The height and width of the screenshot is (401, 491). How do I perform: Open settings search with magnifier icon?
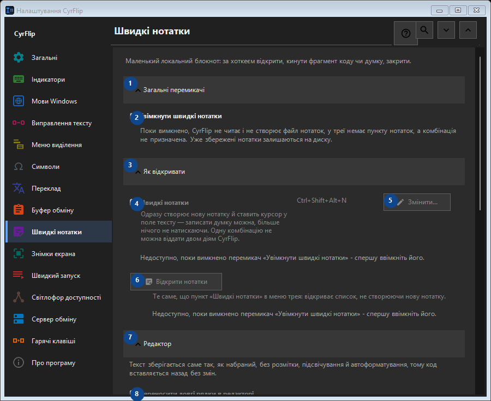click(424, 30)
